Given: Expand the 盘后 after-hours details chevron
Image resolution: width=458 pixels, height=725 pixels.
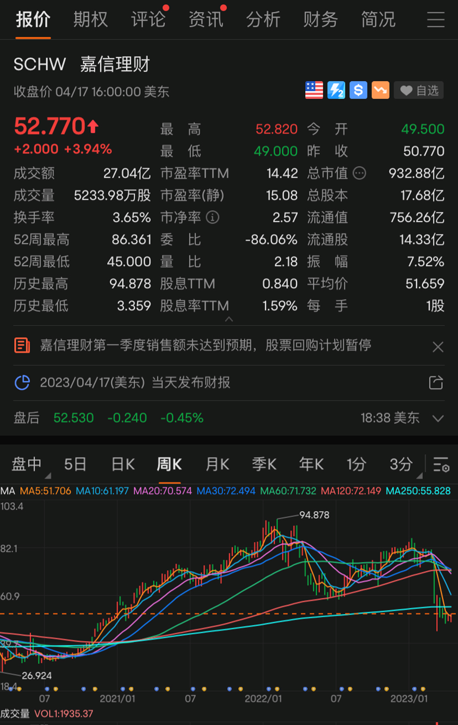Looking at the screenshot, I should point(437,418).
